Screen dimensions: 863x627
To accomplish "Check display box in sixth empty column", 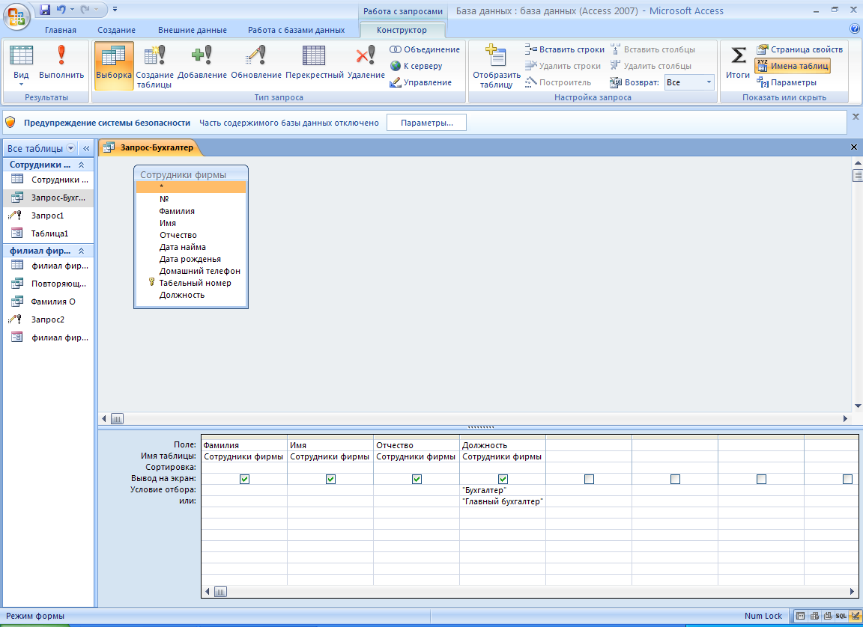I will tap(675, 479).
